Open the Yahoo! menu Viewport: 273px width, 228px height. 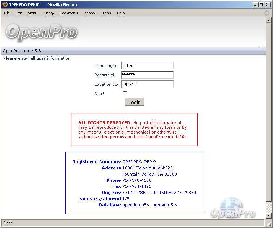point(90,13)
